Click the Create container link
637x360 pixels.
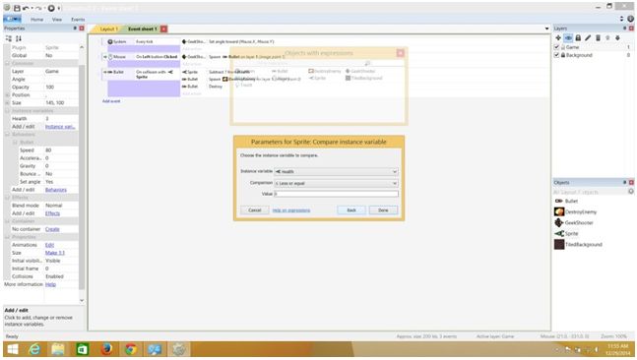click(x=52, y=229)
